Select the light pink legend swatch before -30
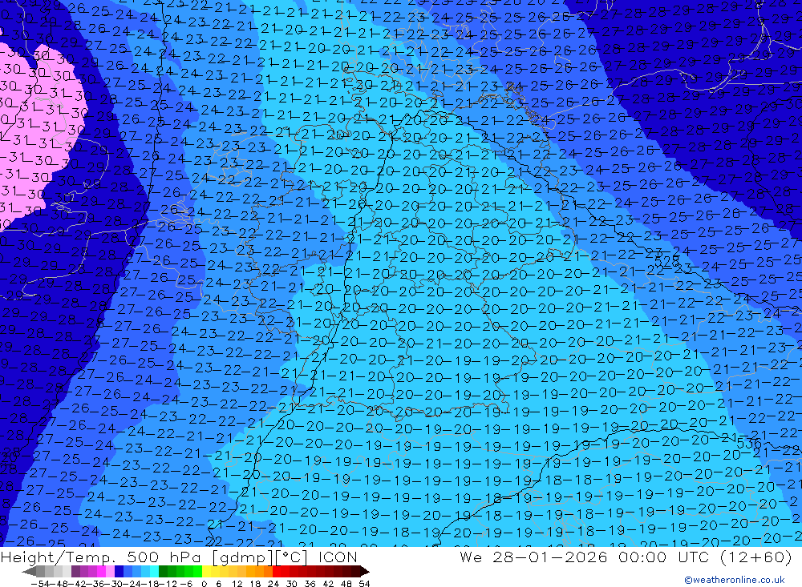 pyautogui.click(x=110, y=572)
